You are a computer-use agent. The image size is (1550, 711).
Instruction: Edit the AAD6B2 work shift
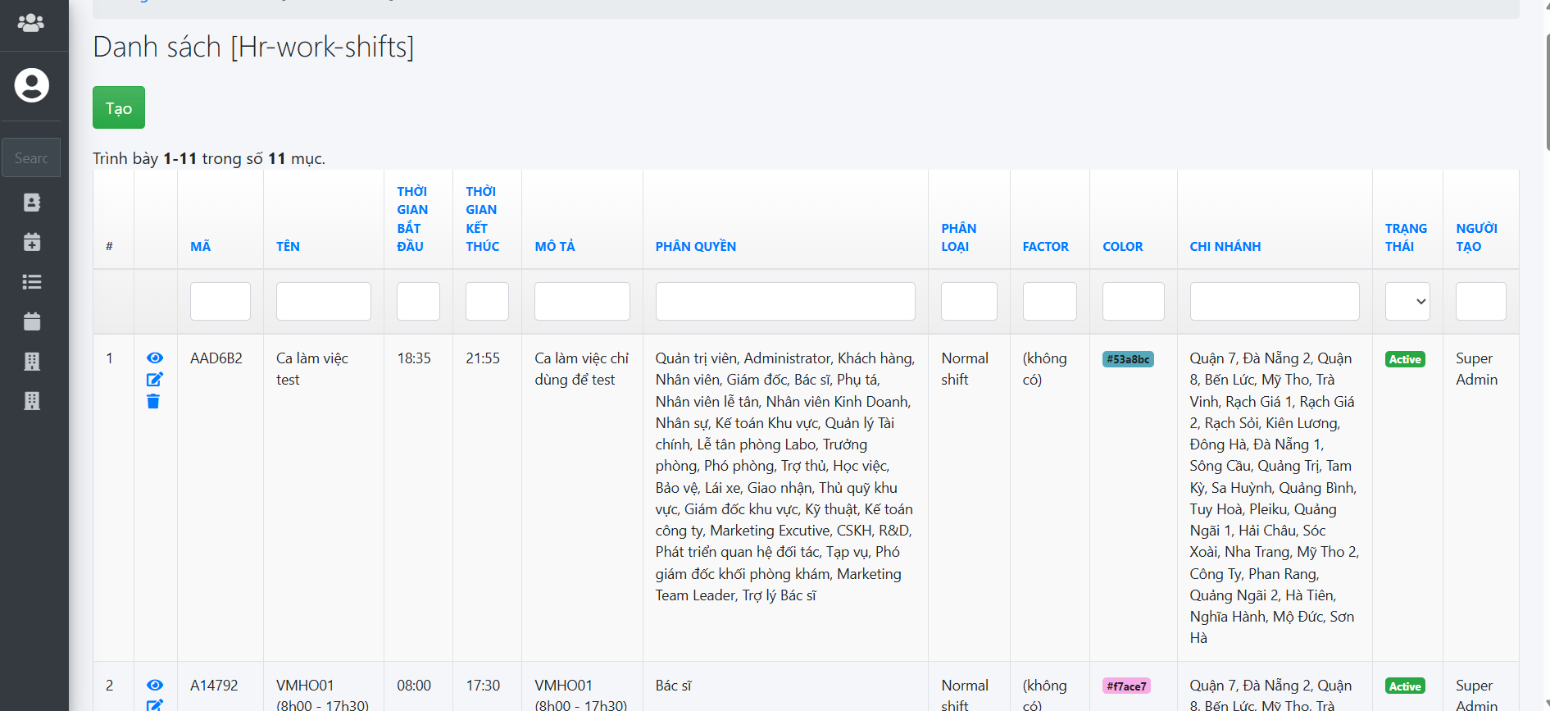(x=154, y=379)
